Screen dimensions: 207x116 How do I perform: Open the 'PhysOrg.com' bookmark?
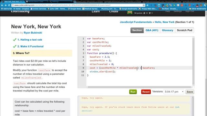pos(108,9)
